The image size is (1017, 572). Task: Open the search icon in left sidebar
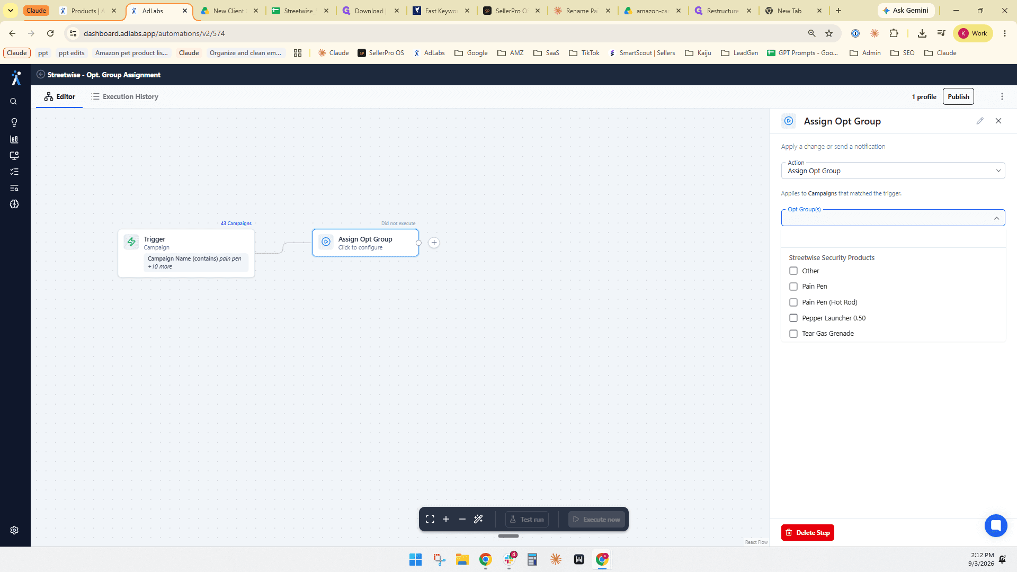coord(14,102)
